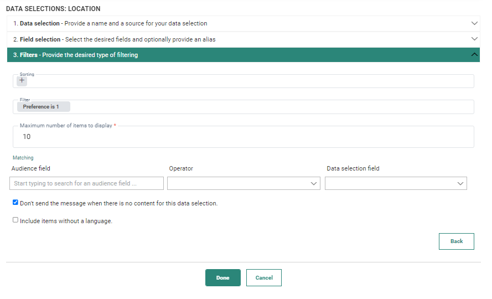Open the Data selection field dropdown

click(396, 183)
